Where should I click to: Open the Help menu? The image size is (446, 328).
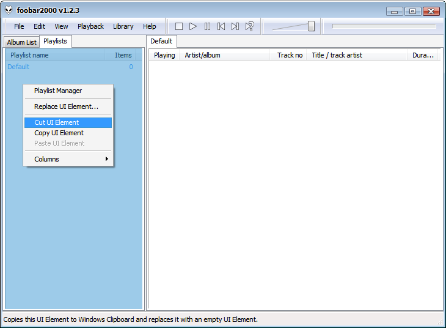point(149,26)
